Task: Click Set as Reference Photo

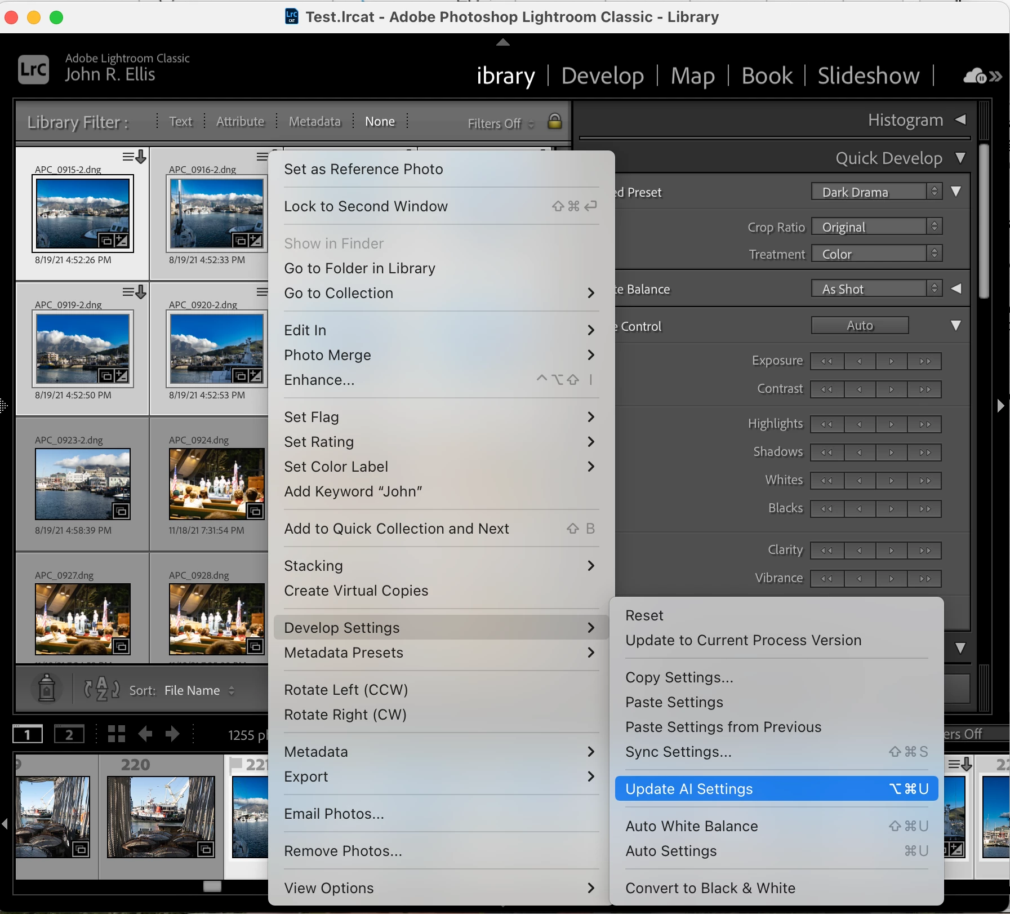Action: pyautogui.click(x=441, y=169)
